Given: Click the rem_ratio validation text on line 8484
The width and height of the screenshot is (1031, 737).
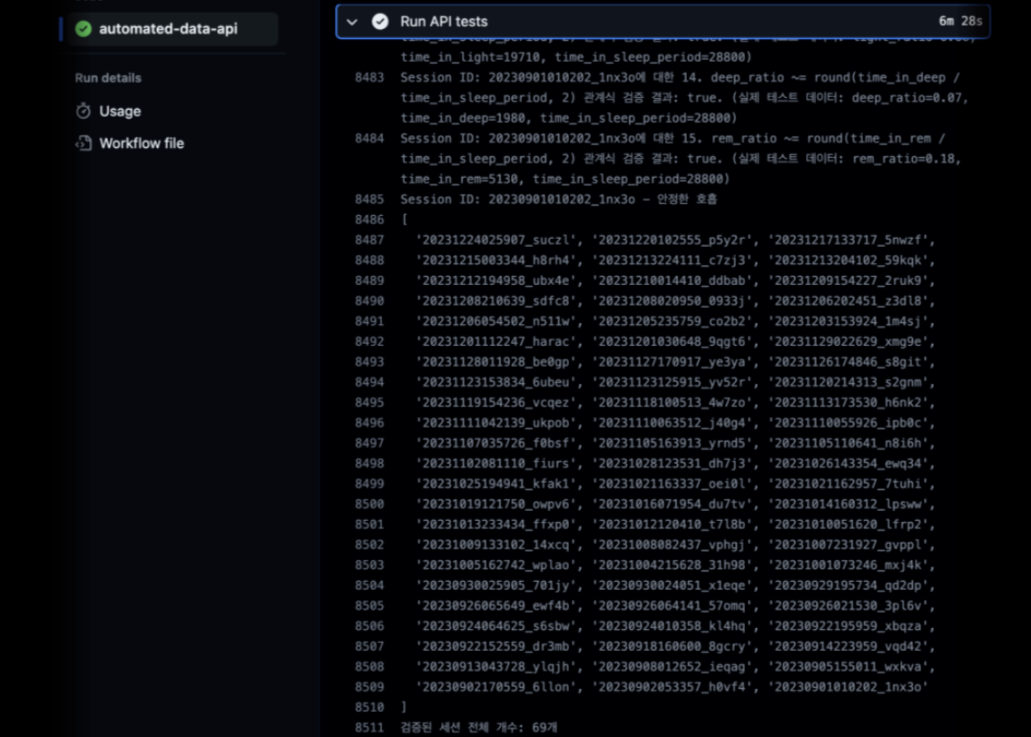Looking at the screenshot, I should [x=681, y=159].
